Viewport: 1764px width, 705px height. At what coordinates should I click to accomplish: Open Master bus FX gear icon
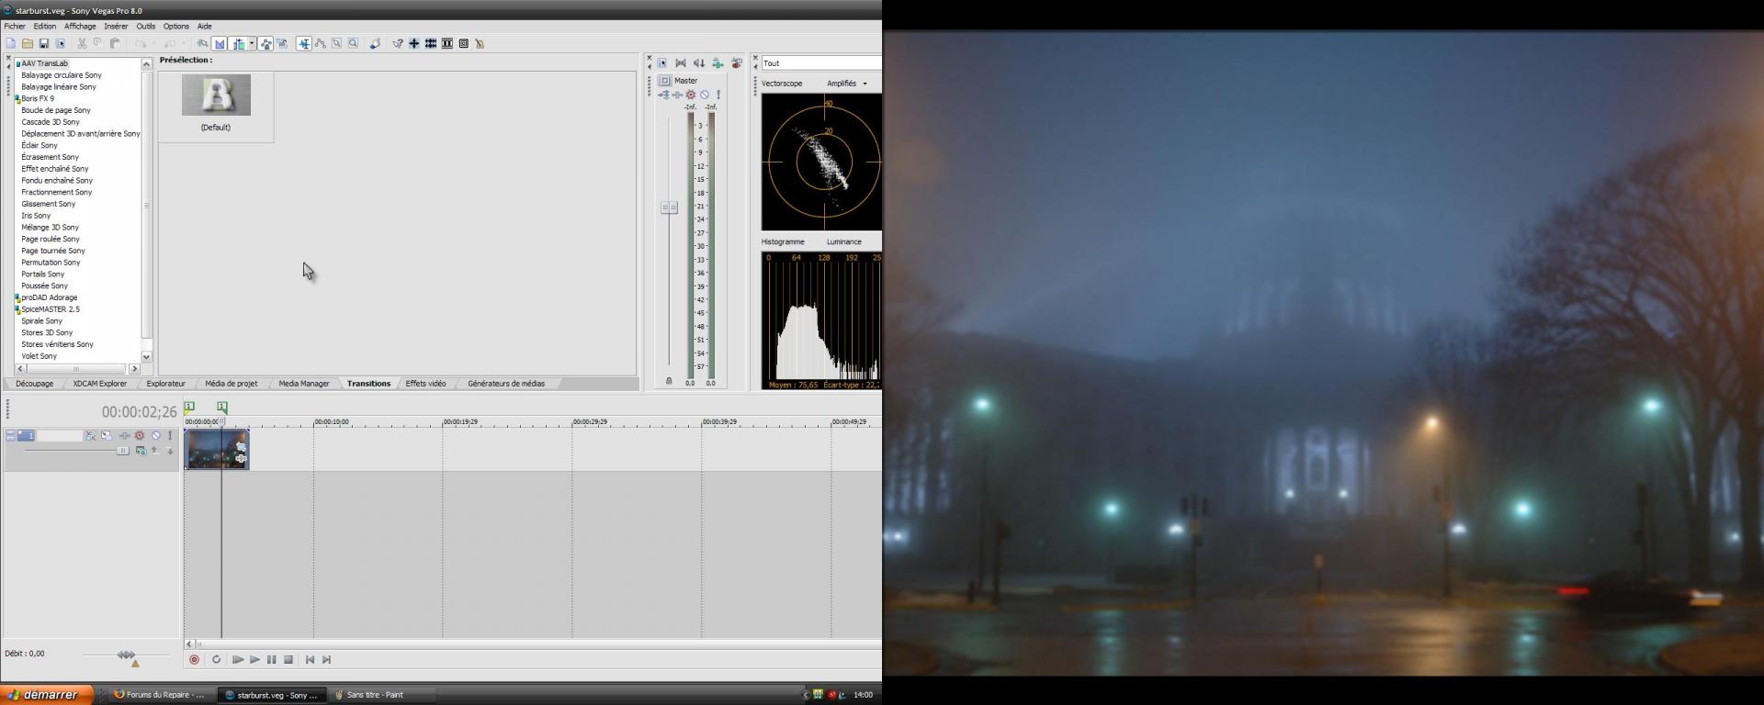click(x=691, y=95)
